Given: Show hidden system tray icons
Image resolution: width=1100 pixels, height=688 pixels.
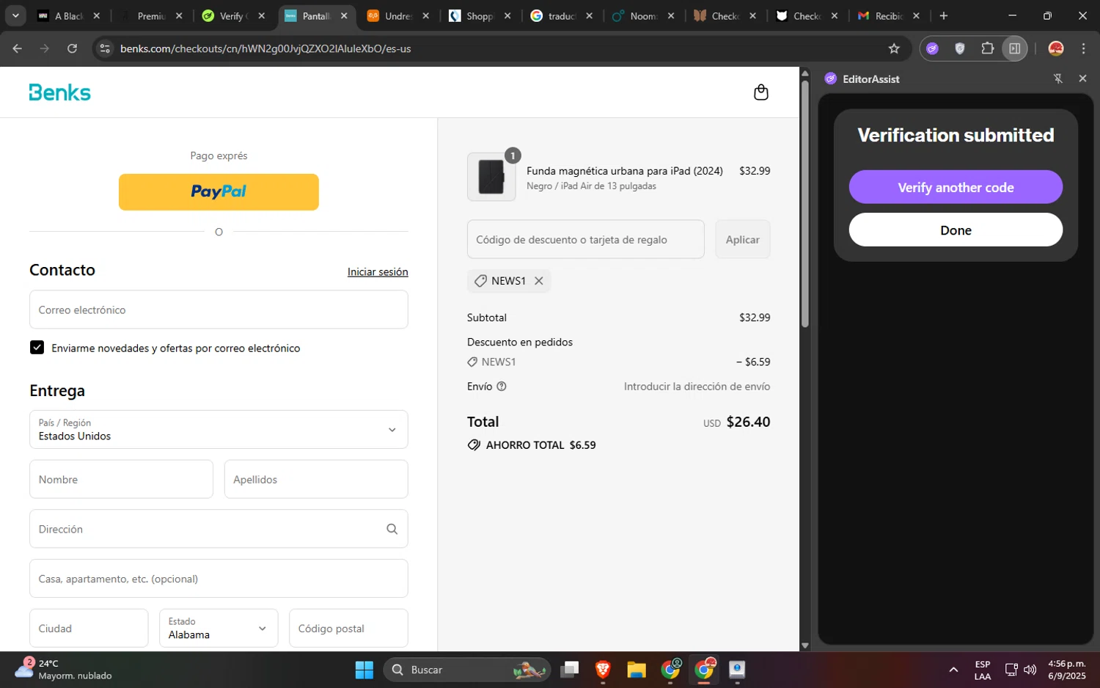Looking at the screenshot, I should 953,670.
